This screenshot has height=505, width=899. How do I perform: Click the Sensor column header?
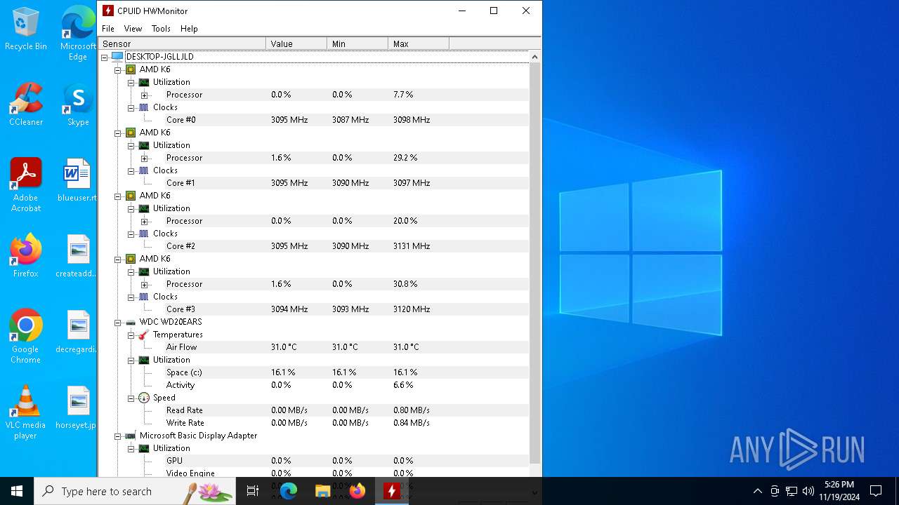(x=183, y=43)
